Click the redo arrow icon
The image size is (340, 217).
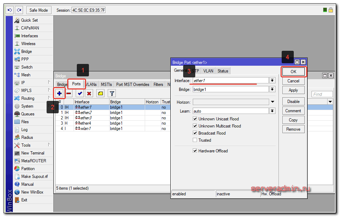19,10
